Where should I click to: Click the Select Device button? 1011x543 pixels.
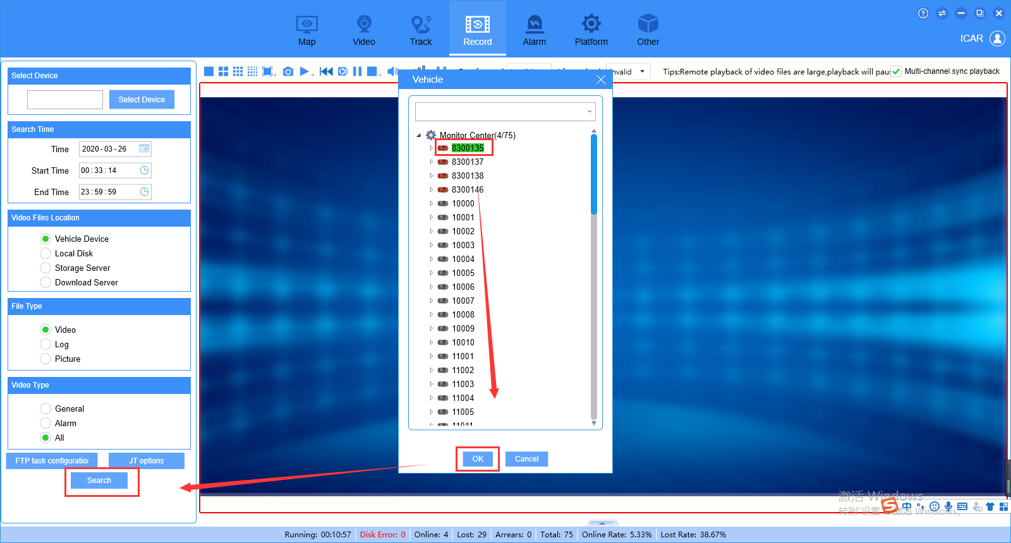(x=142, y=99)
